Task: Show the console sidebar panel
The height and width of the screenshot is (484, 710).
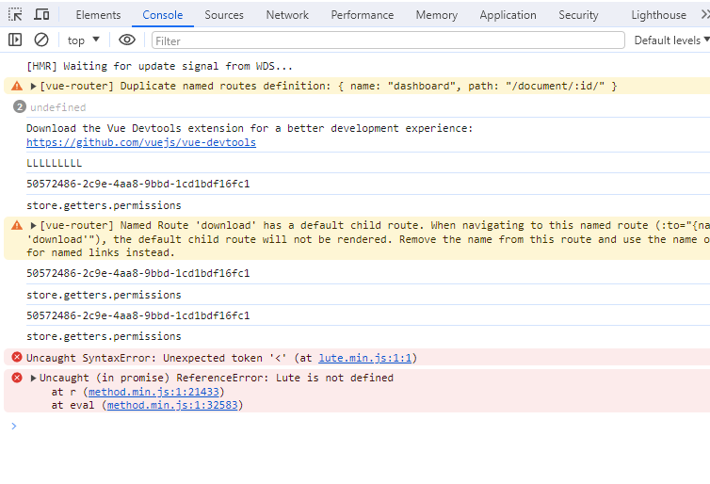Action: pyautogui.click(x=15, y=40)
